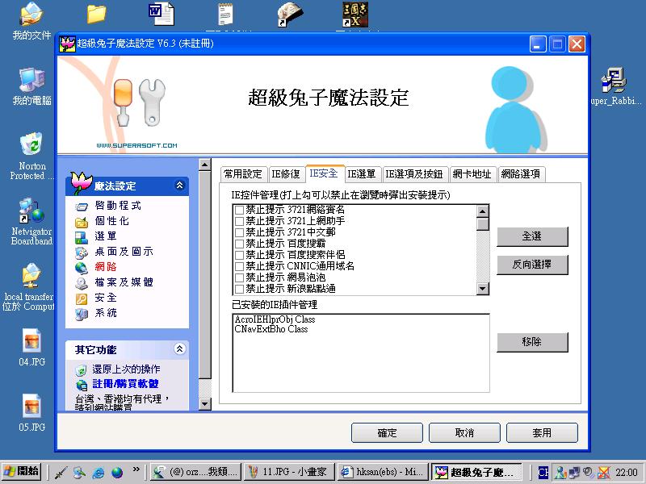Check 禁止提示 3721中文郵
Viewport: 646px width, 484px height.
pyautogui.click(x=239, y=232)
